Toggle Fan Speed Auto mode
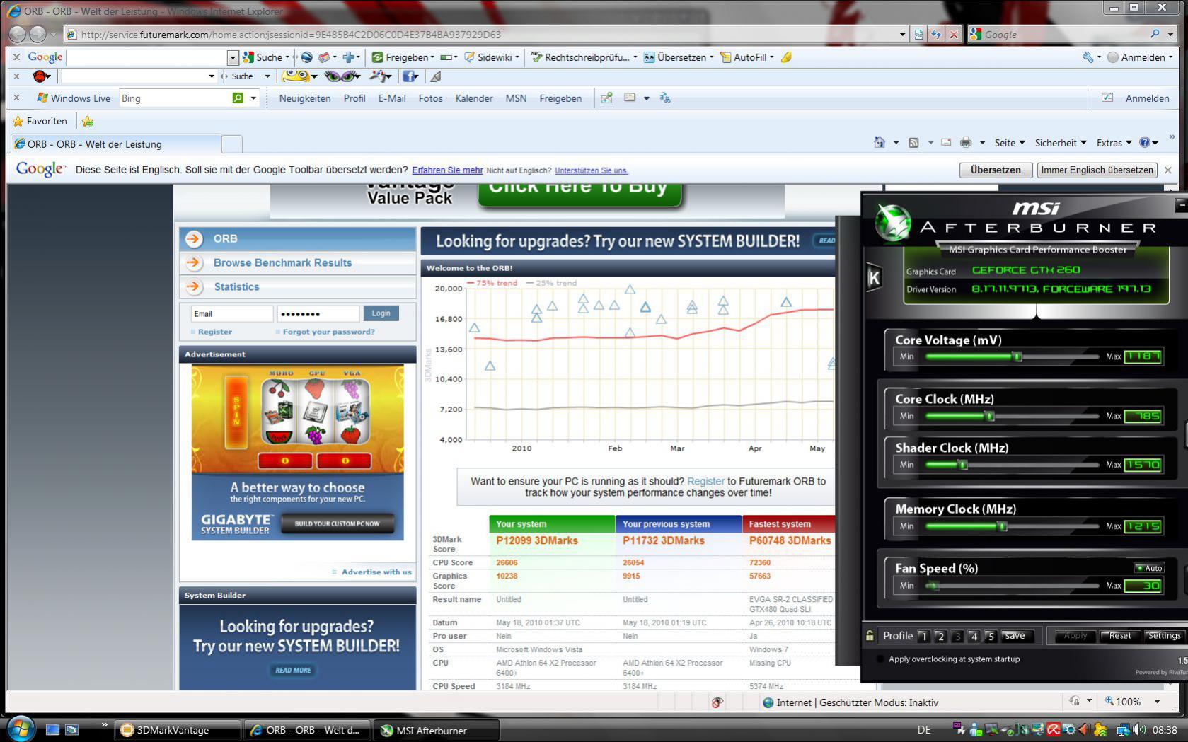The image size is (1188, 742). click(x=1148, y=568)
